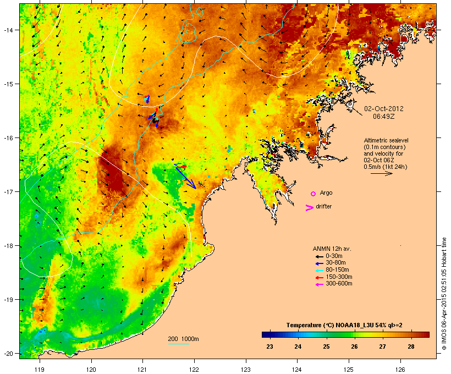Click the Temperature NOAA18_L3U color bar title
The height and width of the screenshot is (374, 451).
(344, 326)
